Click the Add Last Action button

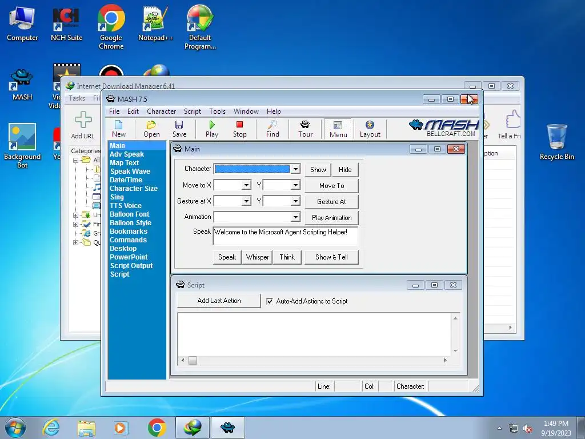pos(219,301)
